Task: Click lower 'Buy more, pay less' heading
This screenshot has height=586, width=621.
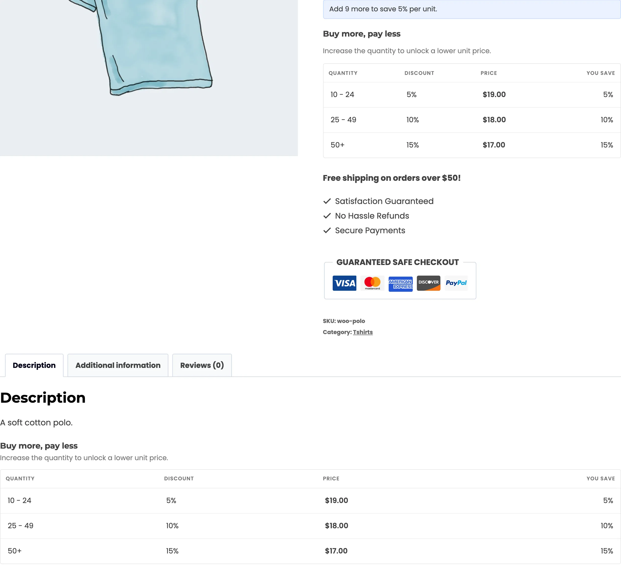Action: tap(39, 446)
